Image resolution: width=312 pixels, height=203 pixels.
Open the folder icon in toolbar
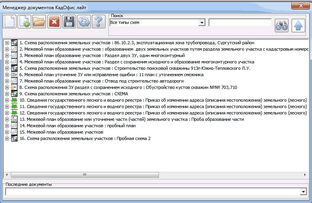39,22
